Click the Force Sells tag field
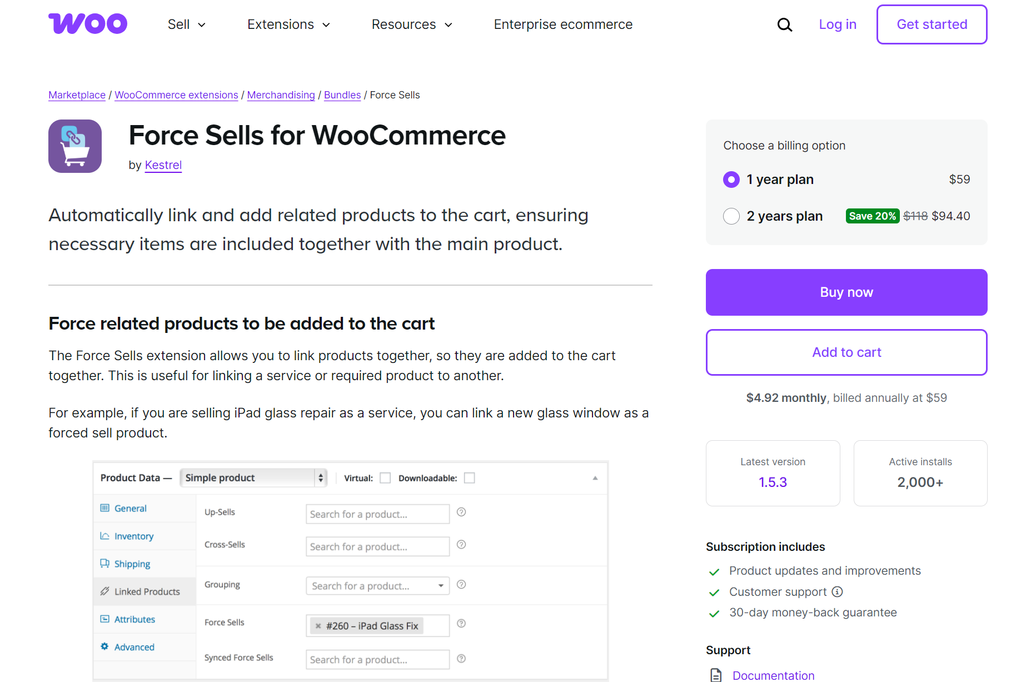 [x=377, y=626]
